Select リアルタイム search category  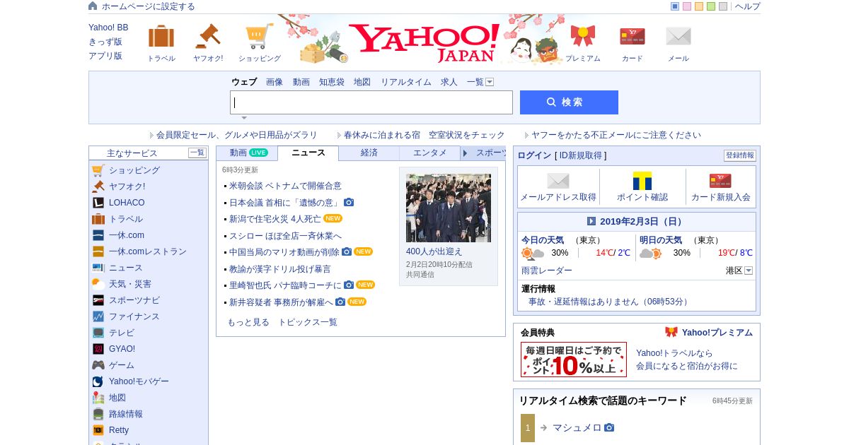tap(406, 82)
